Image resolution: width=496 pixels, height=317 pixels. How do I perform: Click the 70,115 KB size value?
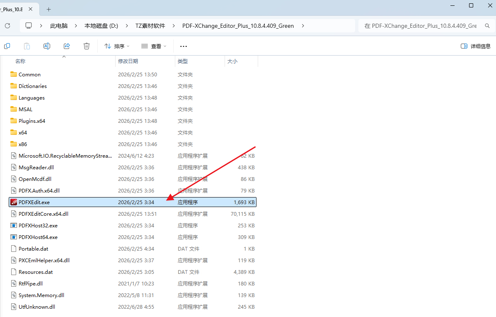(x=243, y=214)
